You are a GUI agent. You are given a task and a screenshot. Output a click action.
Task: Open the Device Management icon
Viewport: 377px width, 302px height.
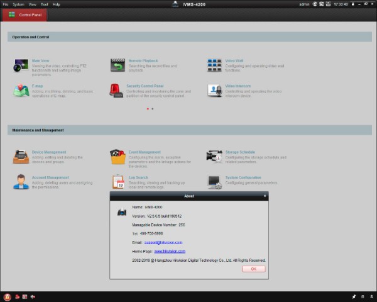point(21,157)
